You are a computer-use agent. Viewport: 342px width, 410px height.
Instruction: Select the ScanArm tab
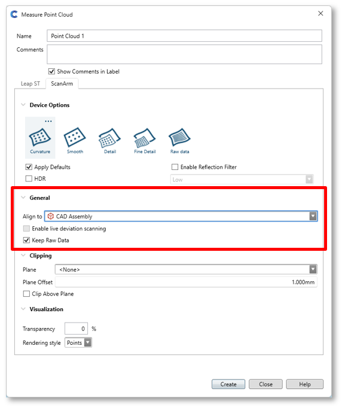tap(62, 84)
